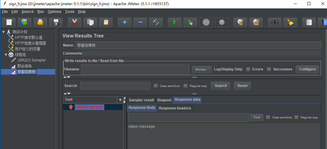
Task: Click the Clear All broom icons button
Action: click(x=256, y=22)
